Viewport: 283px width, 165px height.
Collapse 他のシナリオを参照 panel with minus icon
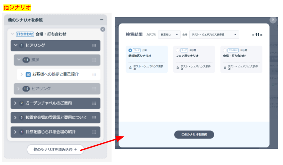tap(102, 20)
